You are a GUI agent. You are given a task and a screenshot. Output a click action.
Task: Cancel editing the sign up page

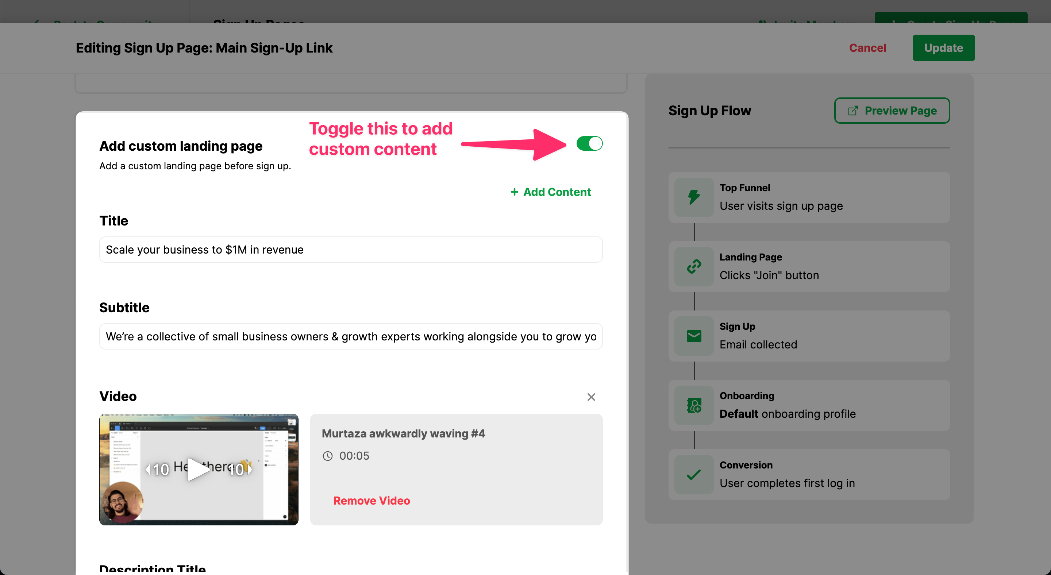(867, 48)
